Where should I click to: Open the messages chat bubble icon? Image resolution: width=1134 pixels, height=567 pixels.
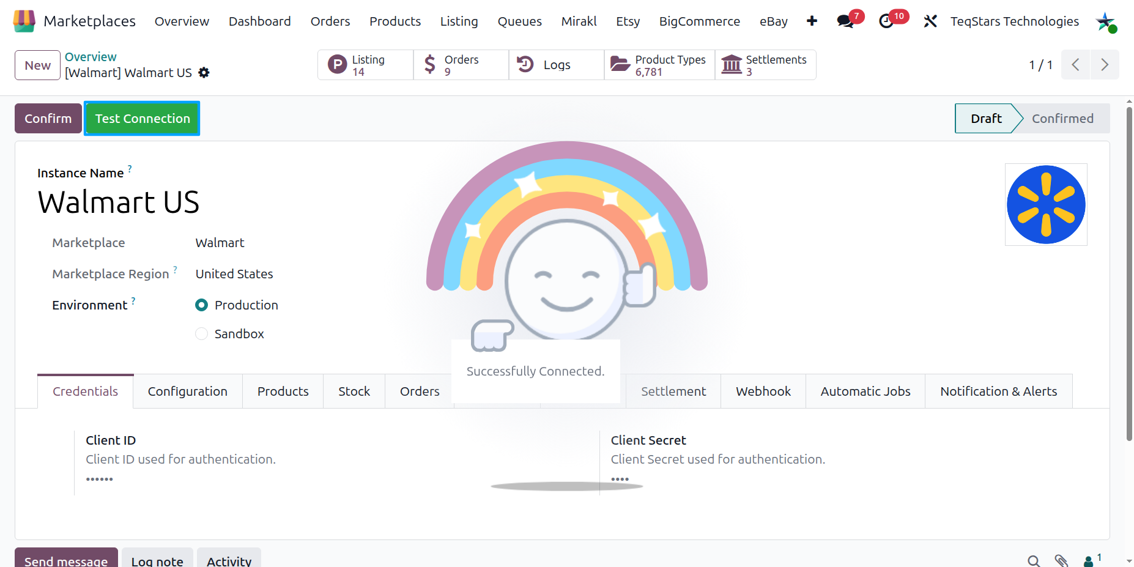click(846, 21)
